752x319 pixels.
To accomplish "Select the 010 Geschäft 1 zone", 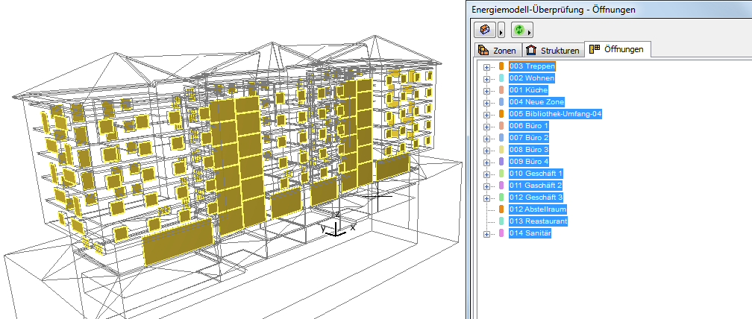I will [x=536, y=174].
